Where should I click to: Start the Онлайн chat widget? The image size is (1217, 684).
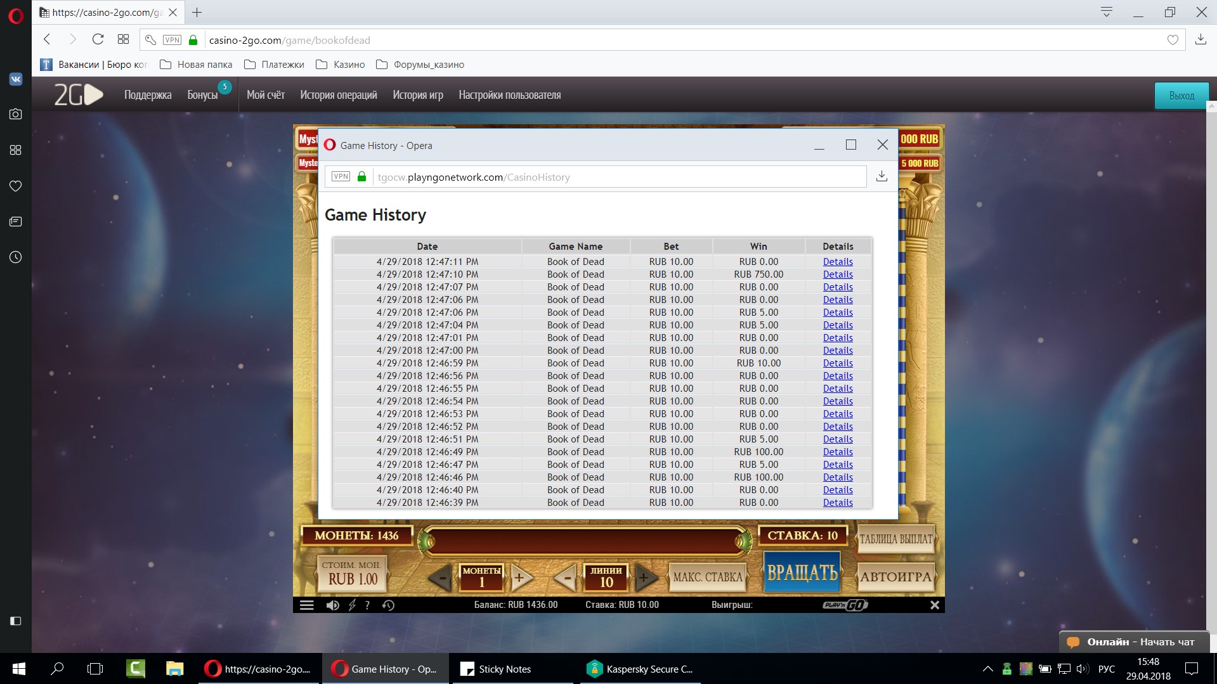[x=1133, y=642]
